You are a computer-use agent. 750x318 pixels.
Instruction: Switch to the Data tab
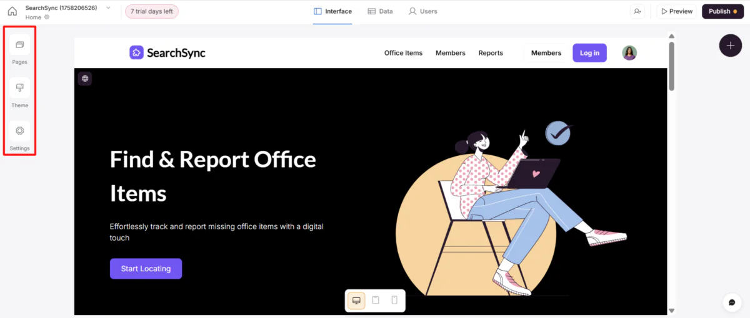(380, 11)
